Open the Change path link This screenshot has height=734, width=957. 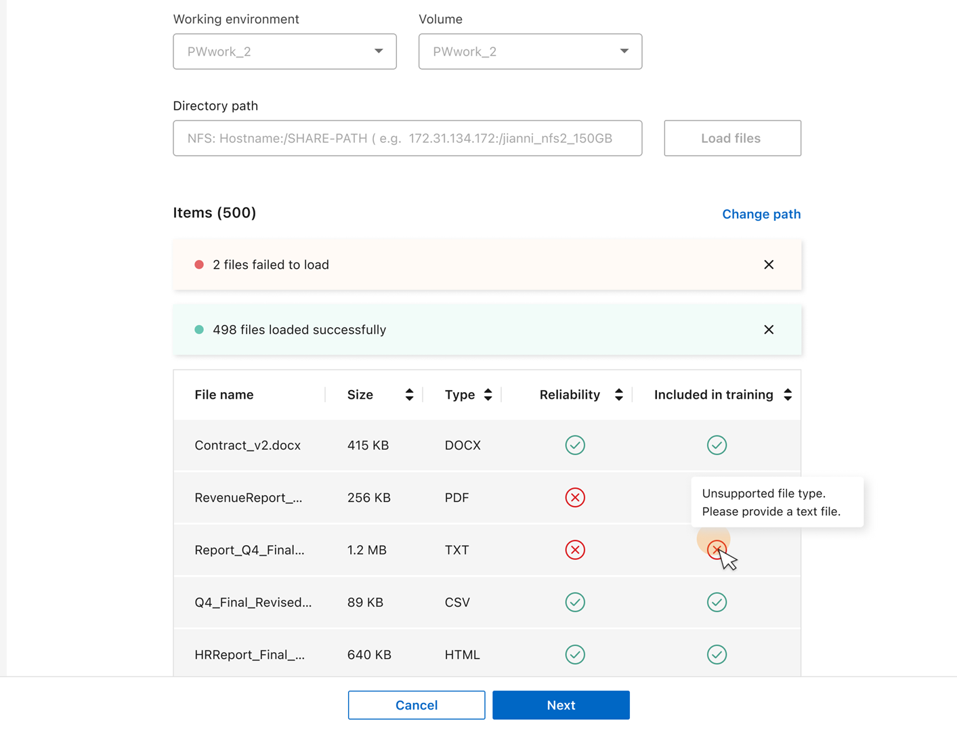[x=761, y=213]
